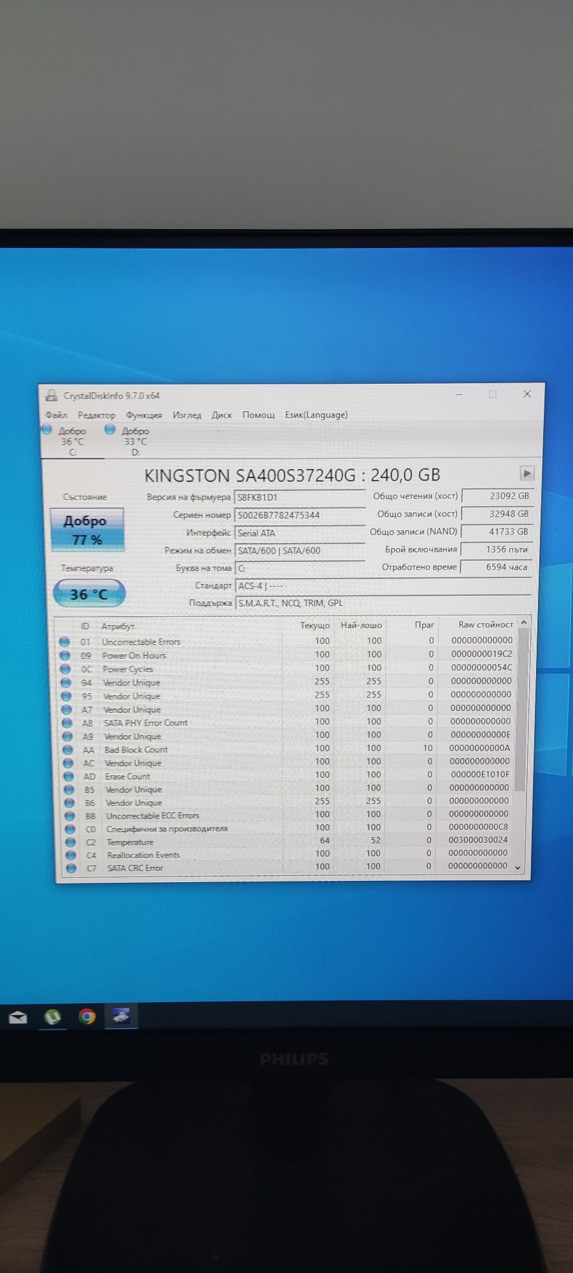Viewport: 573px width, 1273px height.
Task: Click power on hours value 6594 часа
Action: (x=497, y=567)
